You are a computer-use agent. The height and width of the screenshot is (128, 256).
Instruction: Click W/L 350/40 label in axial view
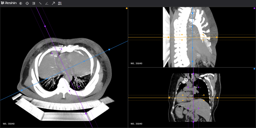9,124
